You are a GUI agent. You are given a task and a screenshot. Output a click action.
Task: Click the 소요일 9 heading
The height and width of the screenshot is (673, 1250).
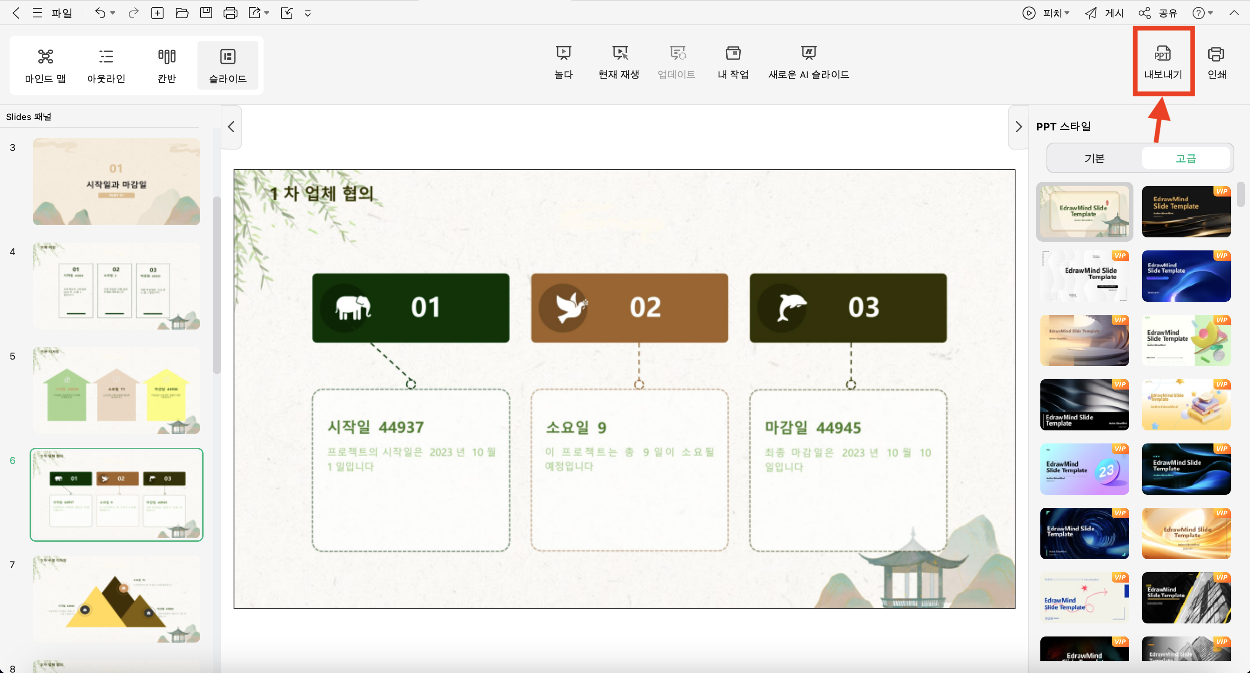pyautogui.click(x=576, y=427)
